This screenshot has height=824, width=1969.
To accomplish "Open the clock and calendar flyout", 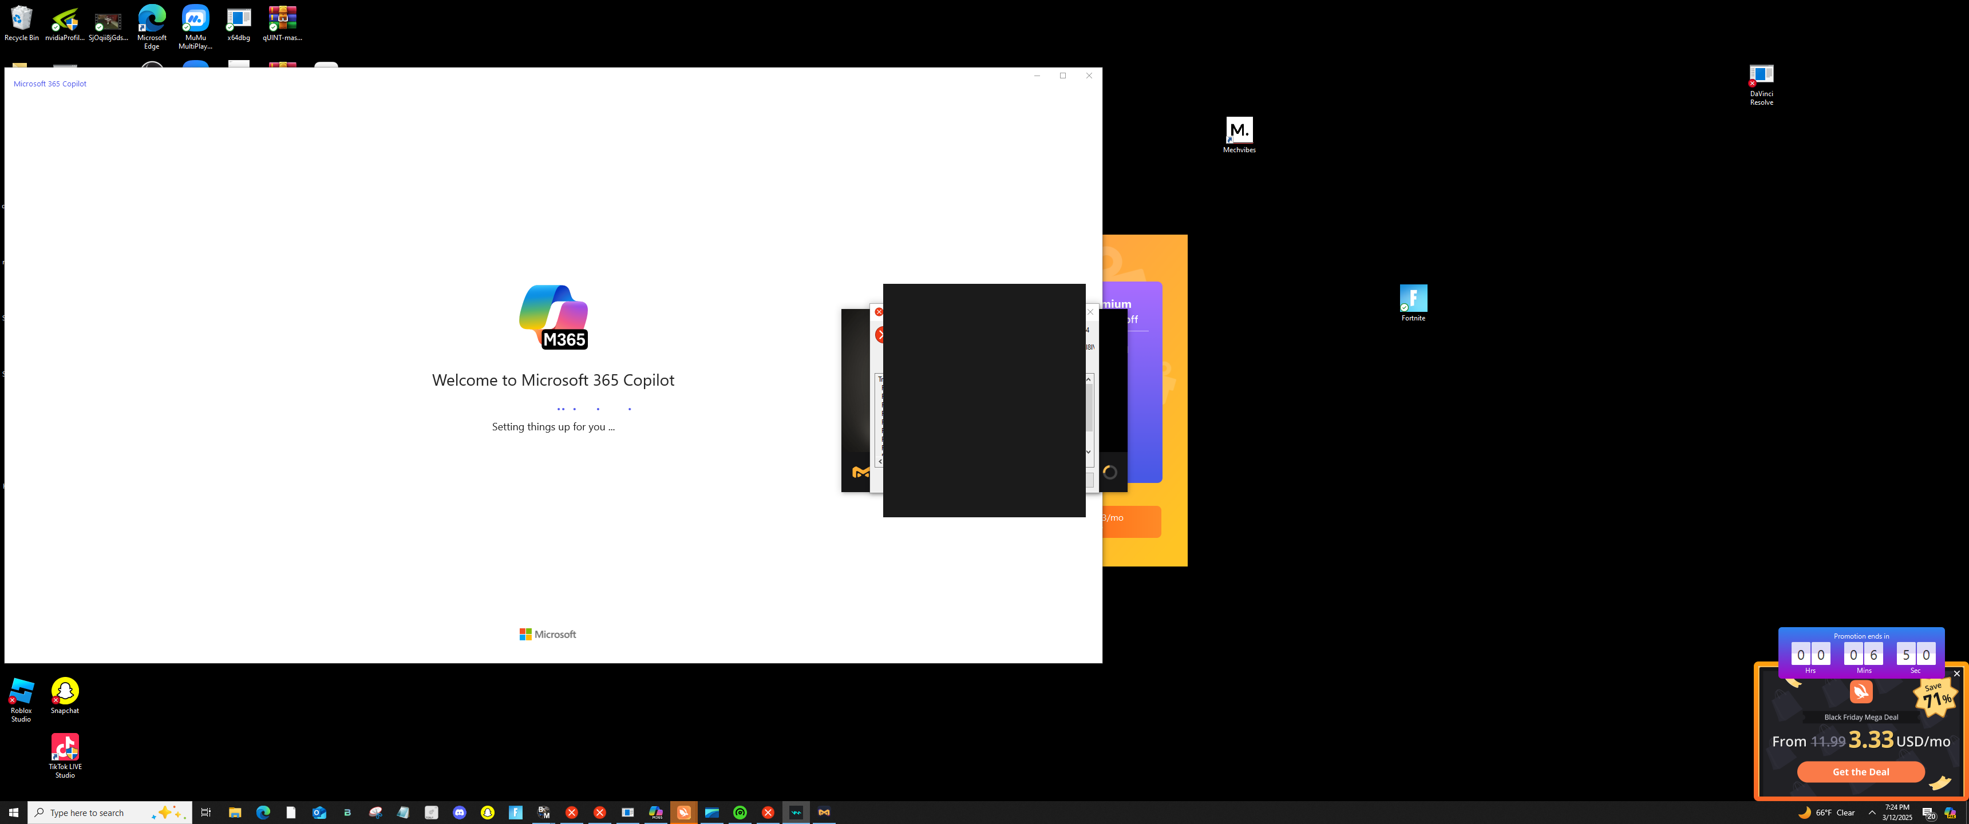I will [x=1897, y=813].
